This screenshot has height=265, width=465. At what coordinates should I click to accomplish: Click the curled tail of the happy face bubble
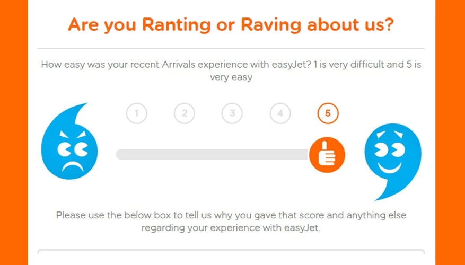385,192
